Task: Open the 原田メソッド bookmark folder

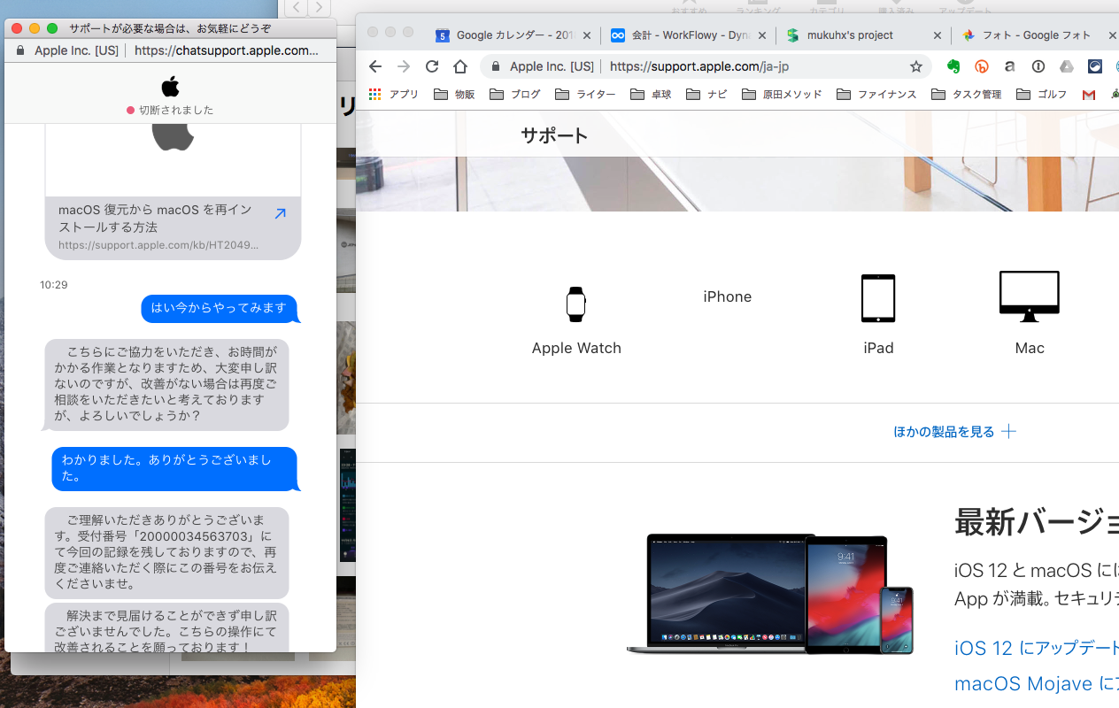Action: pyautogui.click(x=782, y=94)
